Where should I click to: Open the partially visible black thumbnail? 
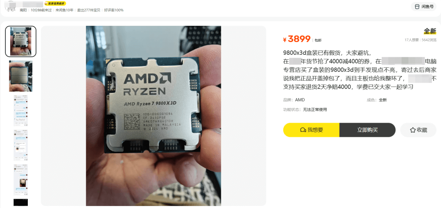[21, 202]
